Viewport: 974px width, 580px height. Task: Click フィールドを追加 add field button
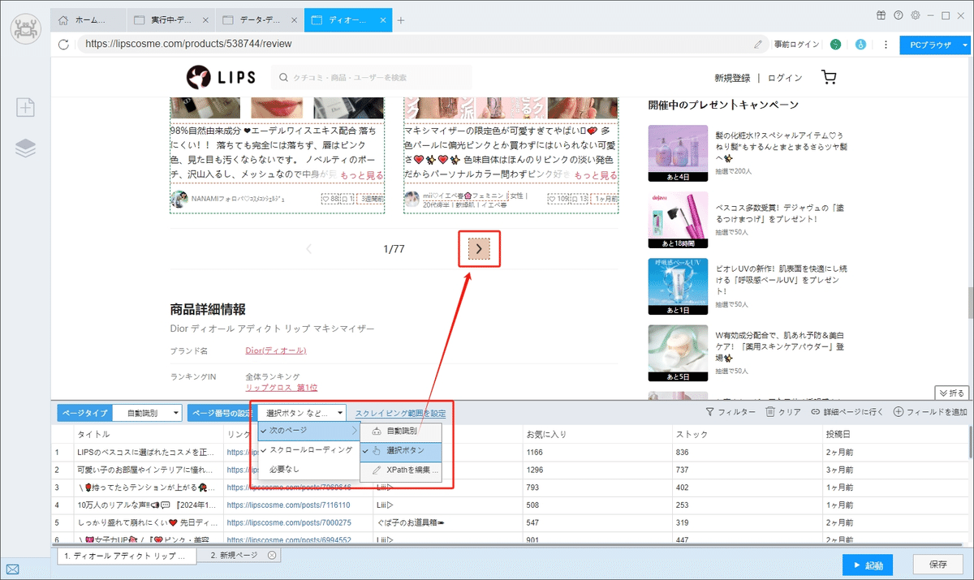930,412
